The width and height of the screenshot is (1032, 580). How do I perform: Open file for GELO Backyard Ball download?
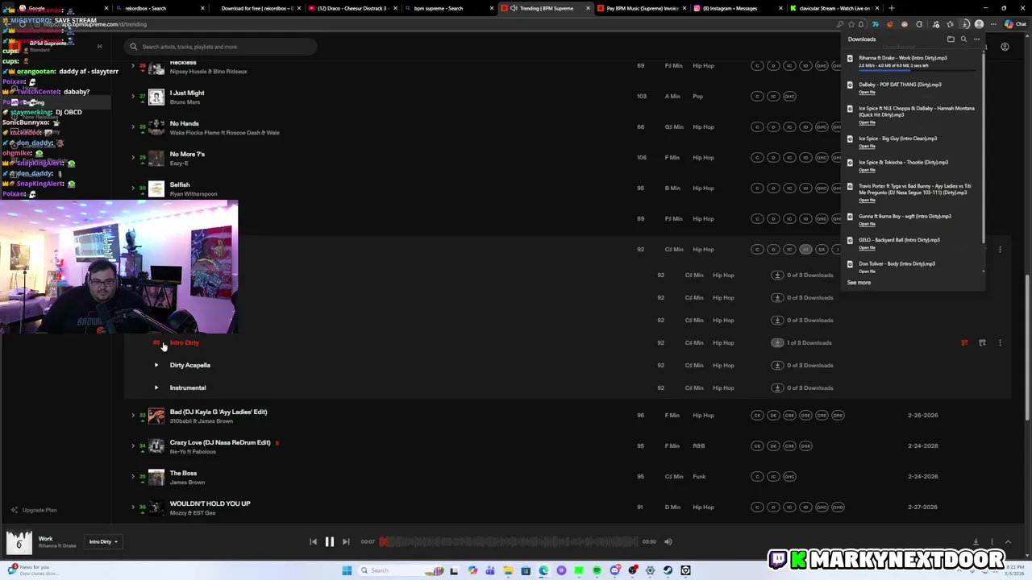(x=867, y=247)
